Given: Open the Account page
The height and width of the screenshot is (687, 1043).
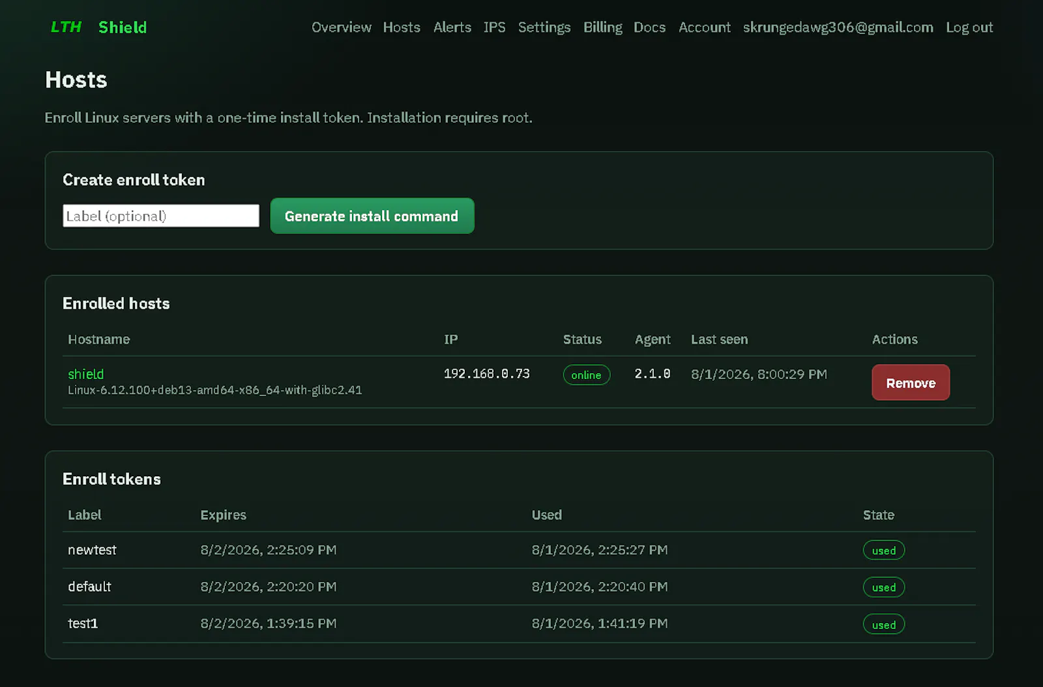Looking at the screenshot, I should click(x=705, y=27).
